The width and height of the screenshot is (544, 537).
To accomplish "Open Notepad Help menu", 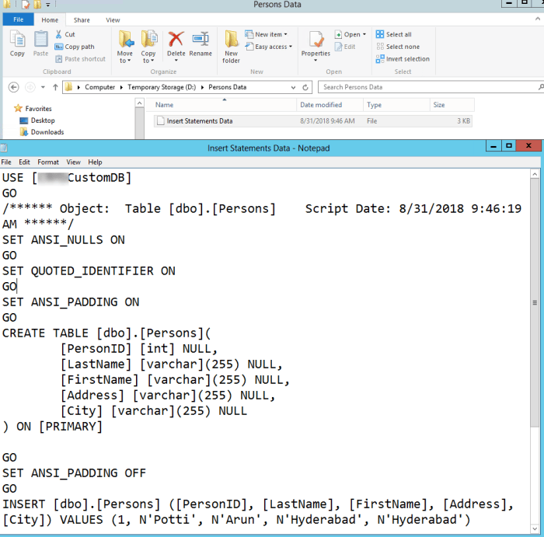I will click(95, 162).
